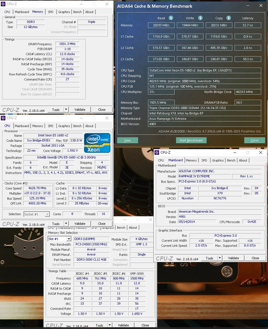This screenshot has width=268, height=329.
Task: Click the Channel # Triple field
Action: 92,22
